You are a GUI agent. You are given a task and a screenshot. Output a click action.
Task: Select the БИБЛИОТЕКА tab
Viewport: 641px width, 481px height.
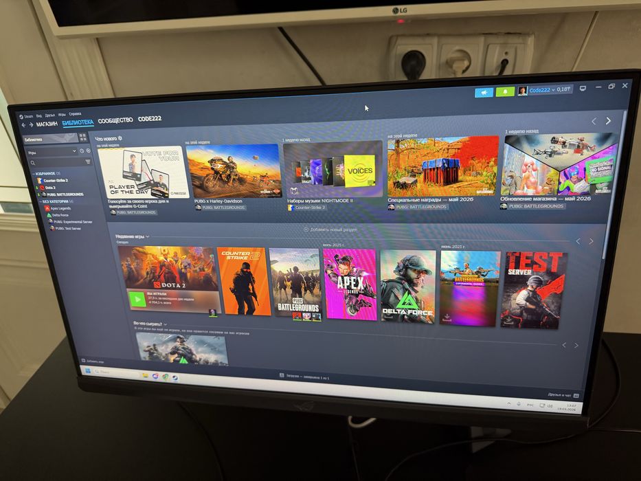[x=78, y=122]
